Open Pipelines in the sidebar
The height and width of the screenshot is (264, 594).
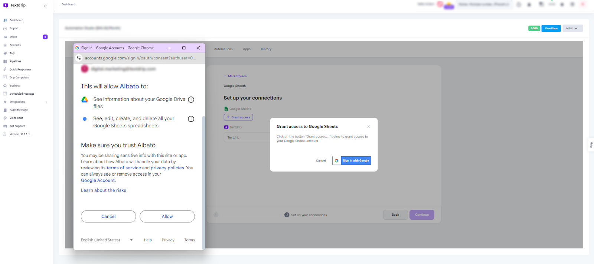point(15,61)
